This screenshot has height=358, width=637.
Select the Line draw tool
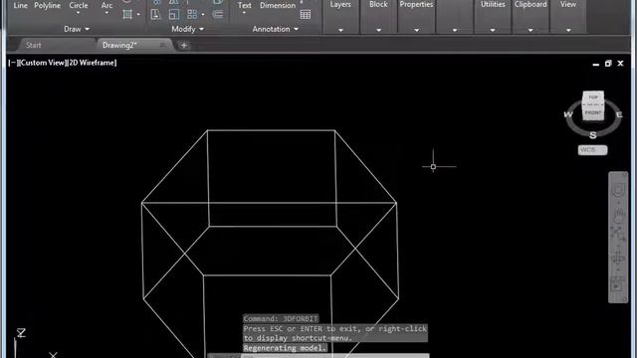[20, 6]
